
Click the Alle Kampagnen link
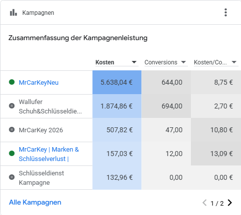click(x=35, y=202)
